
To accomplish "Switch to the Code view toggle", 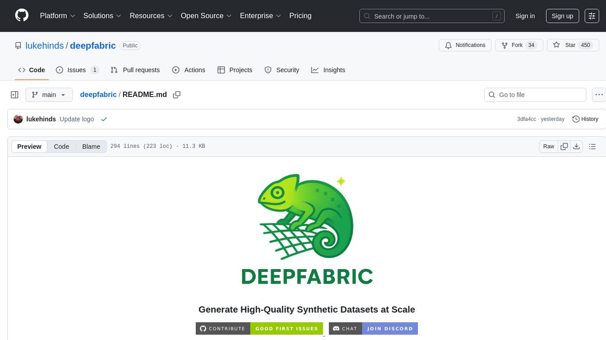I will [x=61, y=146].
